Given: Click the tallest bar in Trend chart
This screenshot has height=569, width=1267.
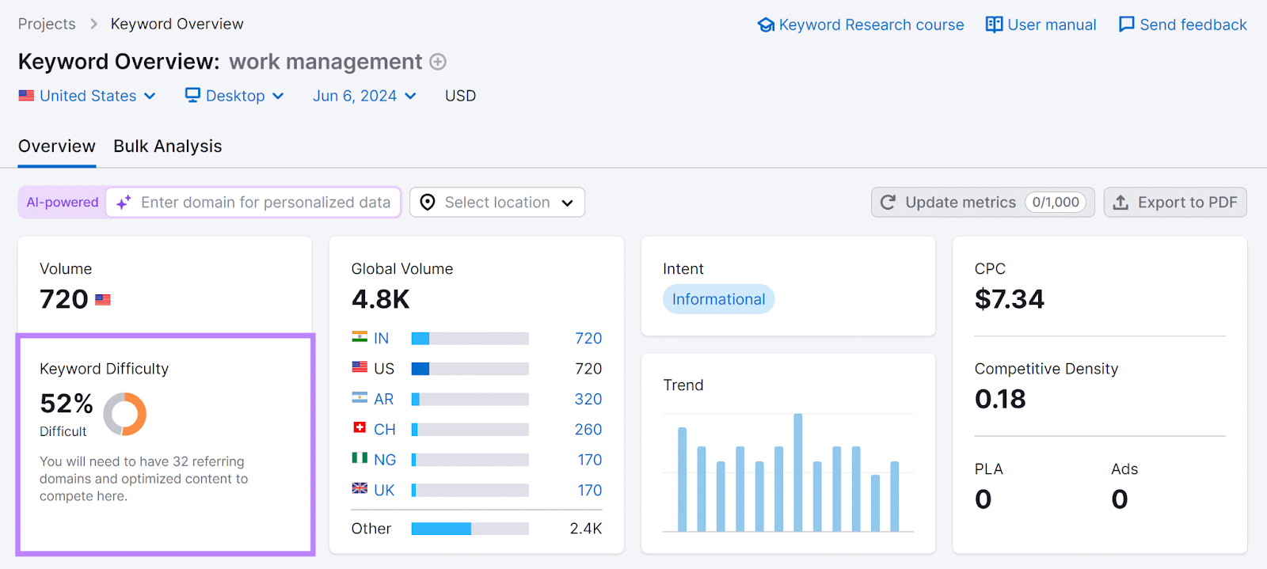Looking at the screenshot, I should (x=797, y=472).
